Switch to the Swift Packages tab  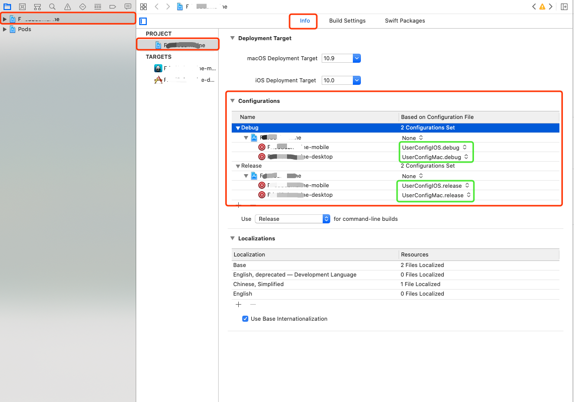point(405,21)
